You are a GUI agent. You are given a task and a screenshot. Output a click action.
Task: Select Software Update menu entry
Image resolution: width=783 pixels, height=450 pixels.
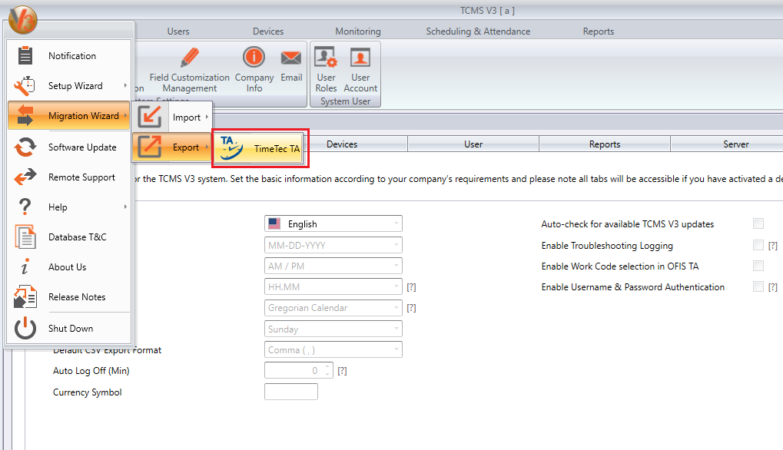coord(69,147)
